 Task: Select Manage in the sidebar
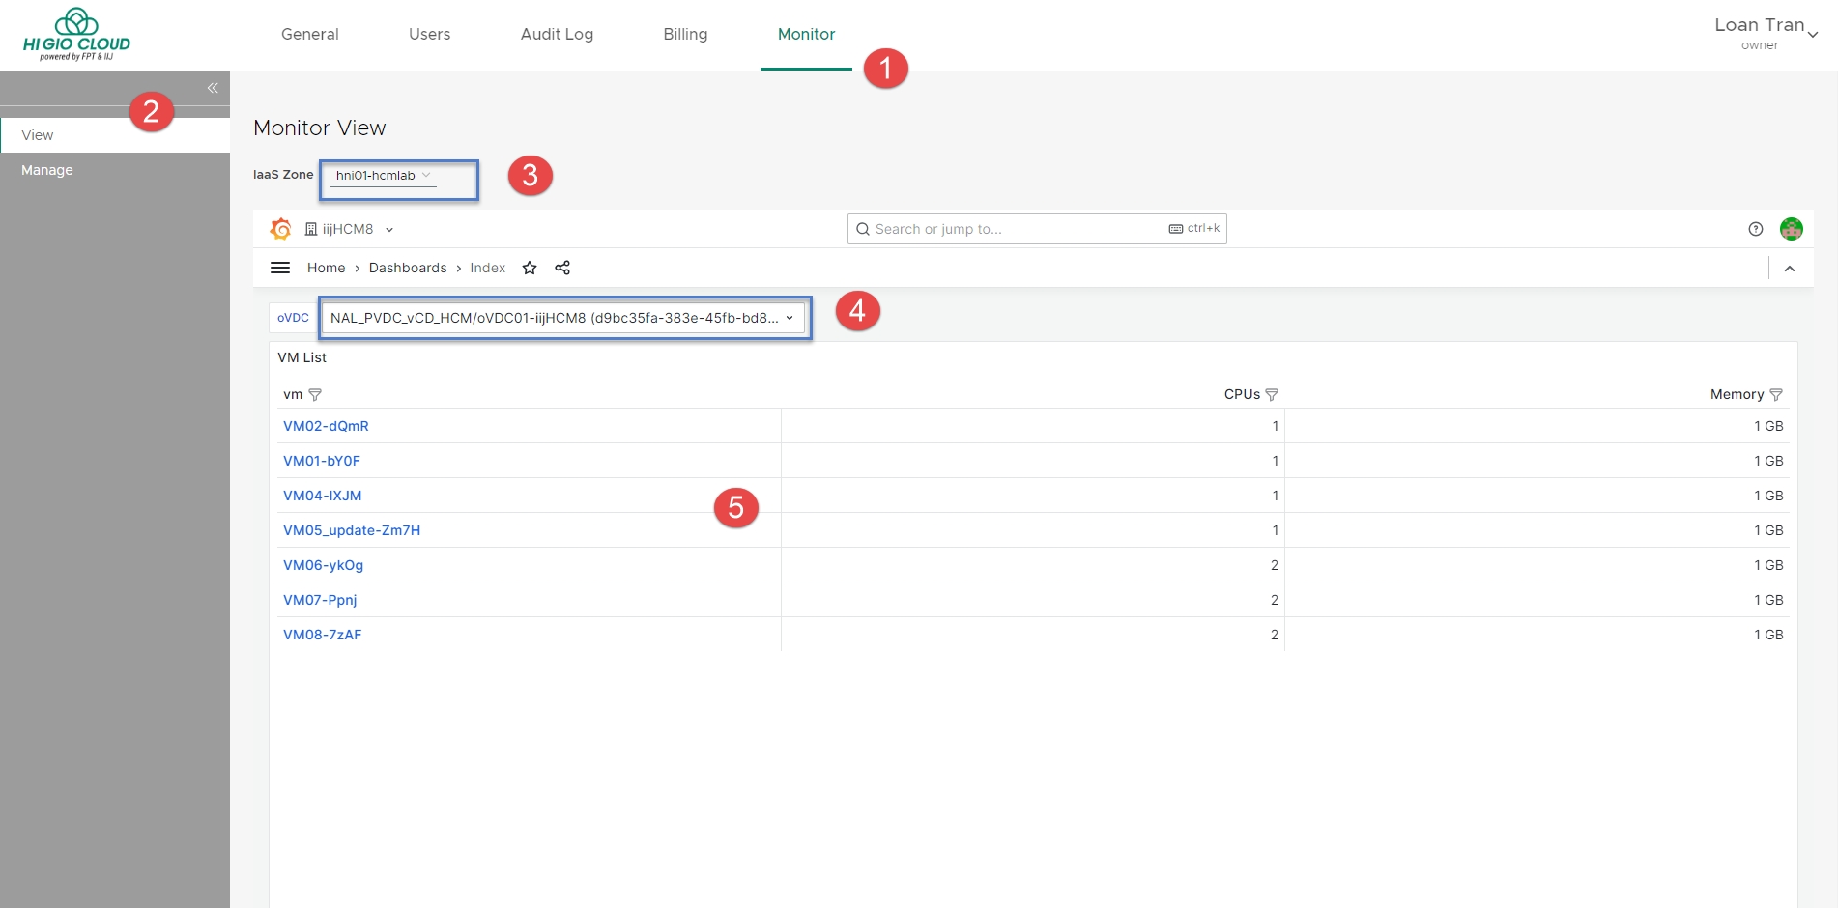click(47, 170)
